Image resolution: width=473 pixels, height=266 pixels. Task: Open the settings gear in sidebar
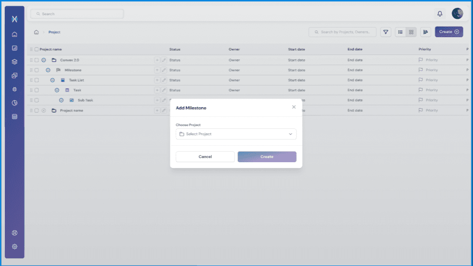14,247
